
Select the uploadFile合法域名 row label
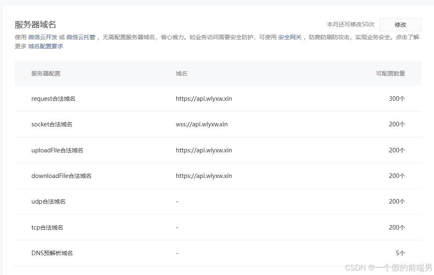tap(57, 150)
